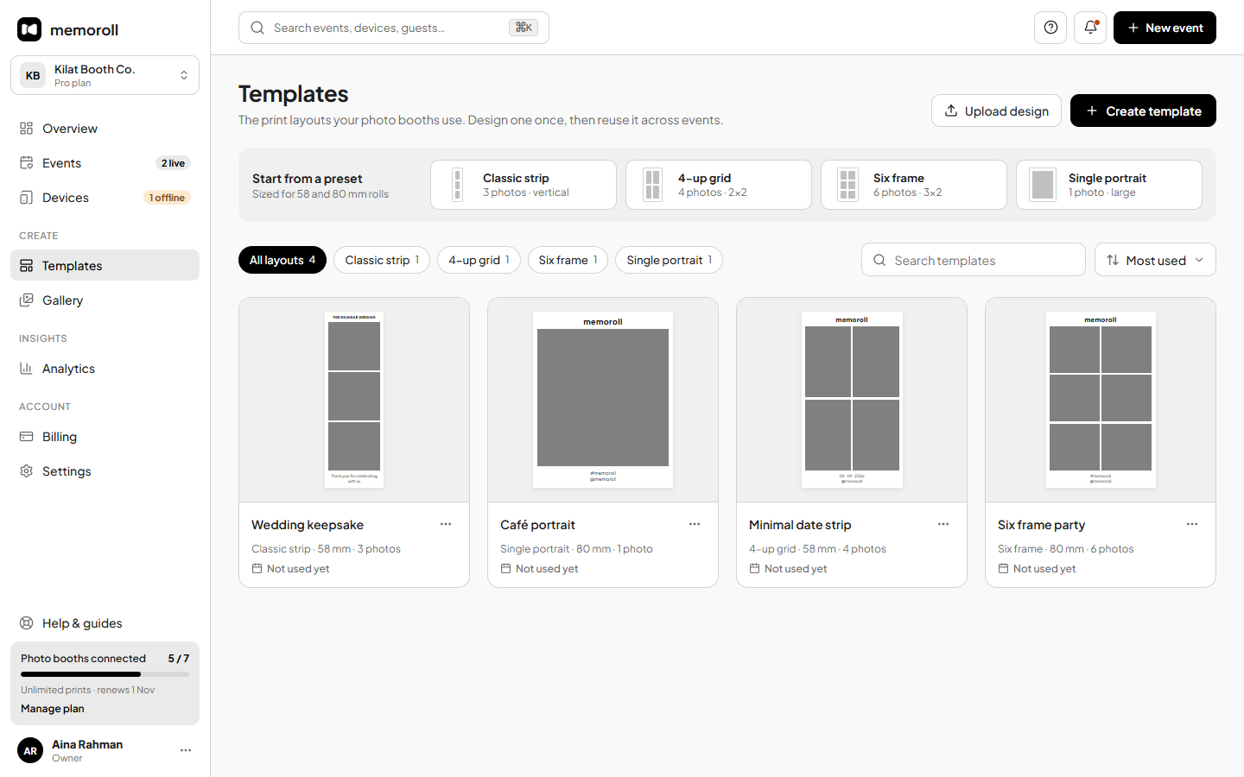Screen dimensions: 1244x777
Task: Open Help & guides link
Action: tap(105, 623)
